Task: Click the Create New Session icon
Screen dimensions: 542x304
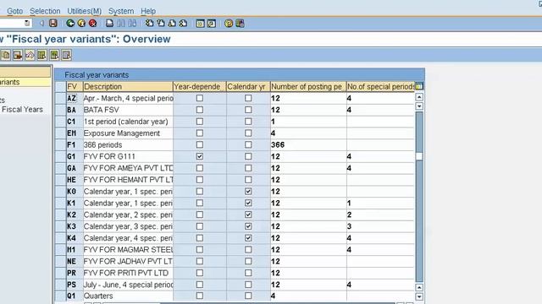Action: [200, 24]
